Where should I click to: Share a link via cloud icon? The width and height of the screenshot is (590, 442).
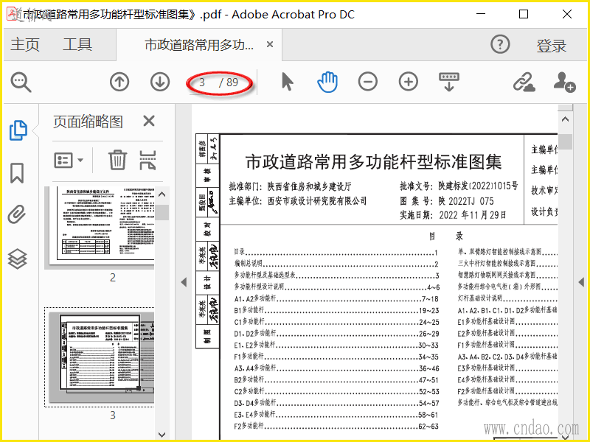pyautogui.click(x=524, y=82)
